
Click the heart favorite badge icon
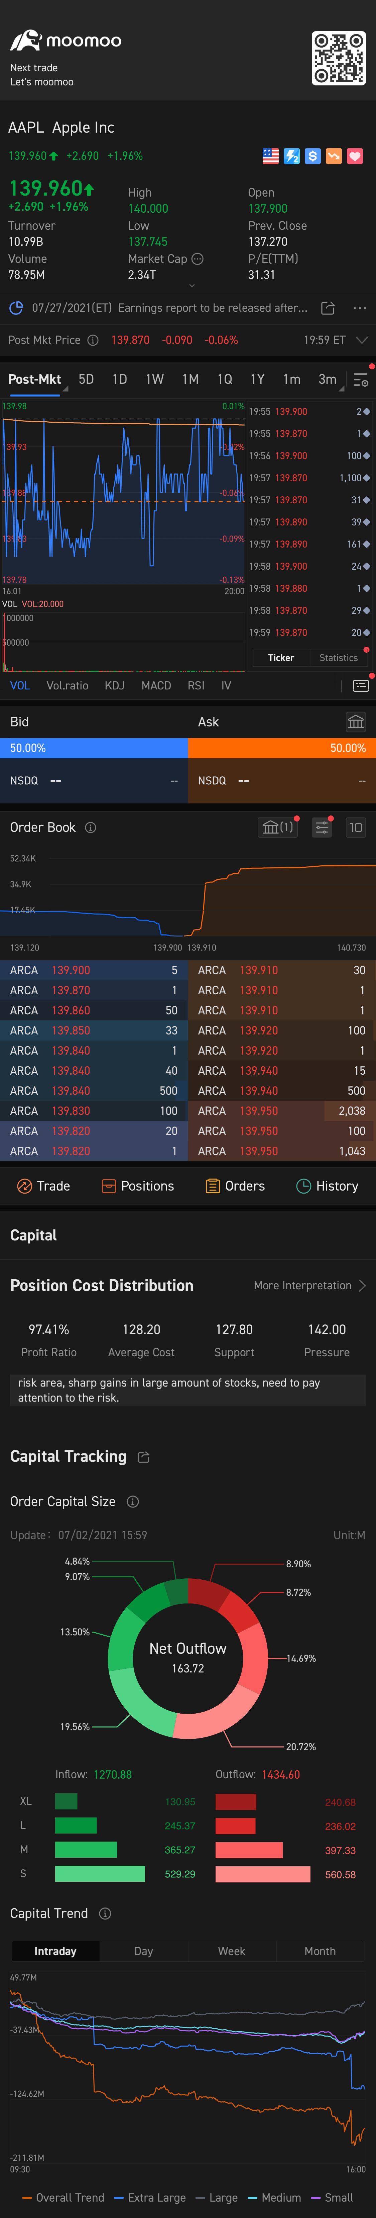355,156
